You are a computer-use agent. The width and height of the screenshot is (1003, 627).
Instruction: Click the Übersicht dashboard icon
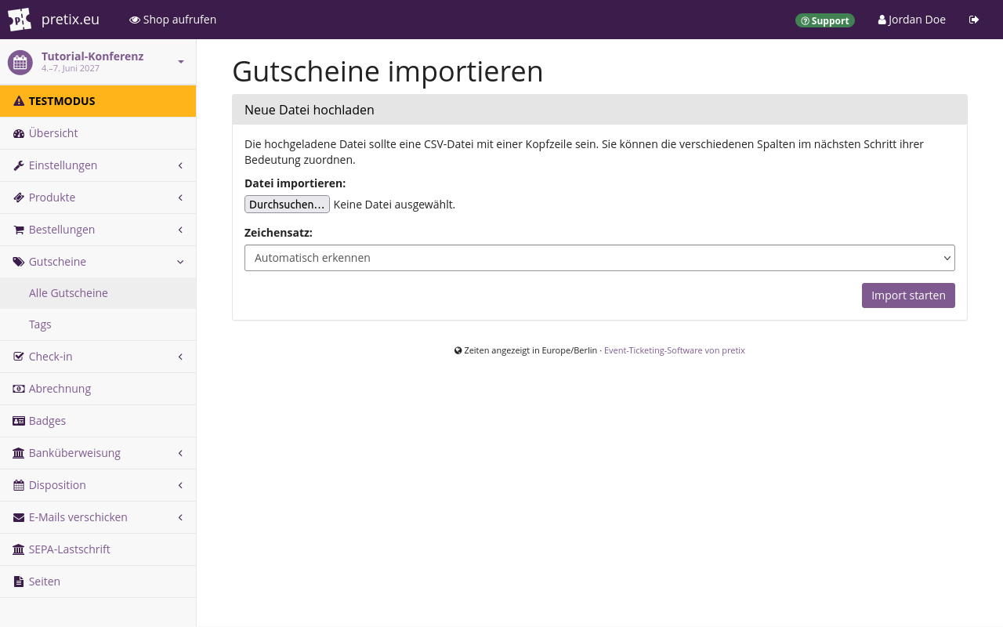(19, 133)
